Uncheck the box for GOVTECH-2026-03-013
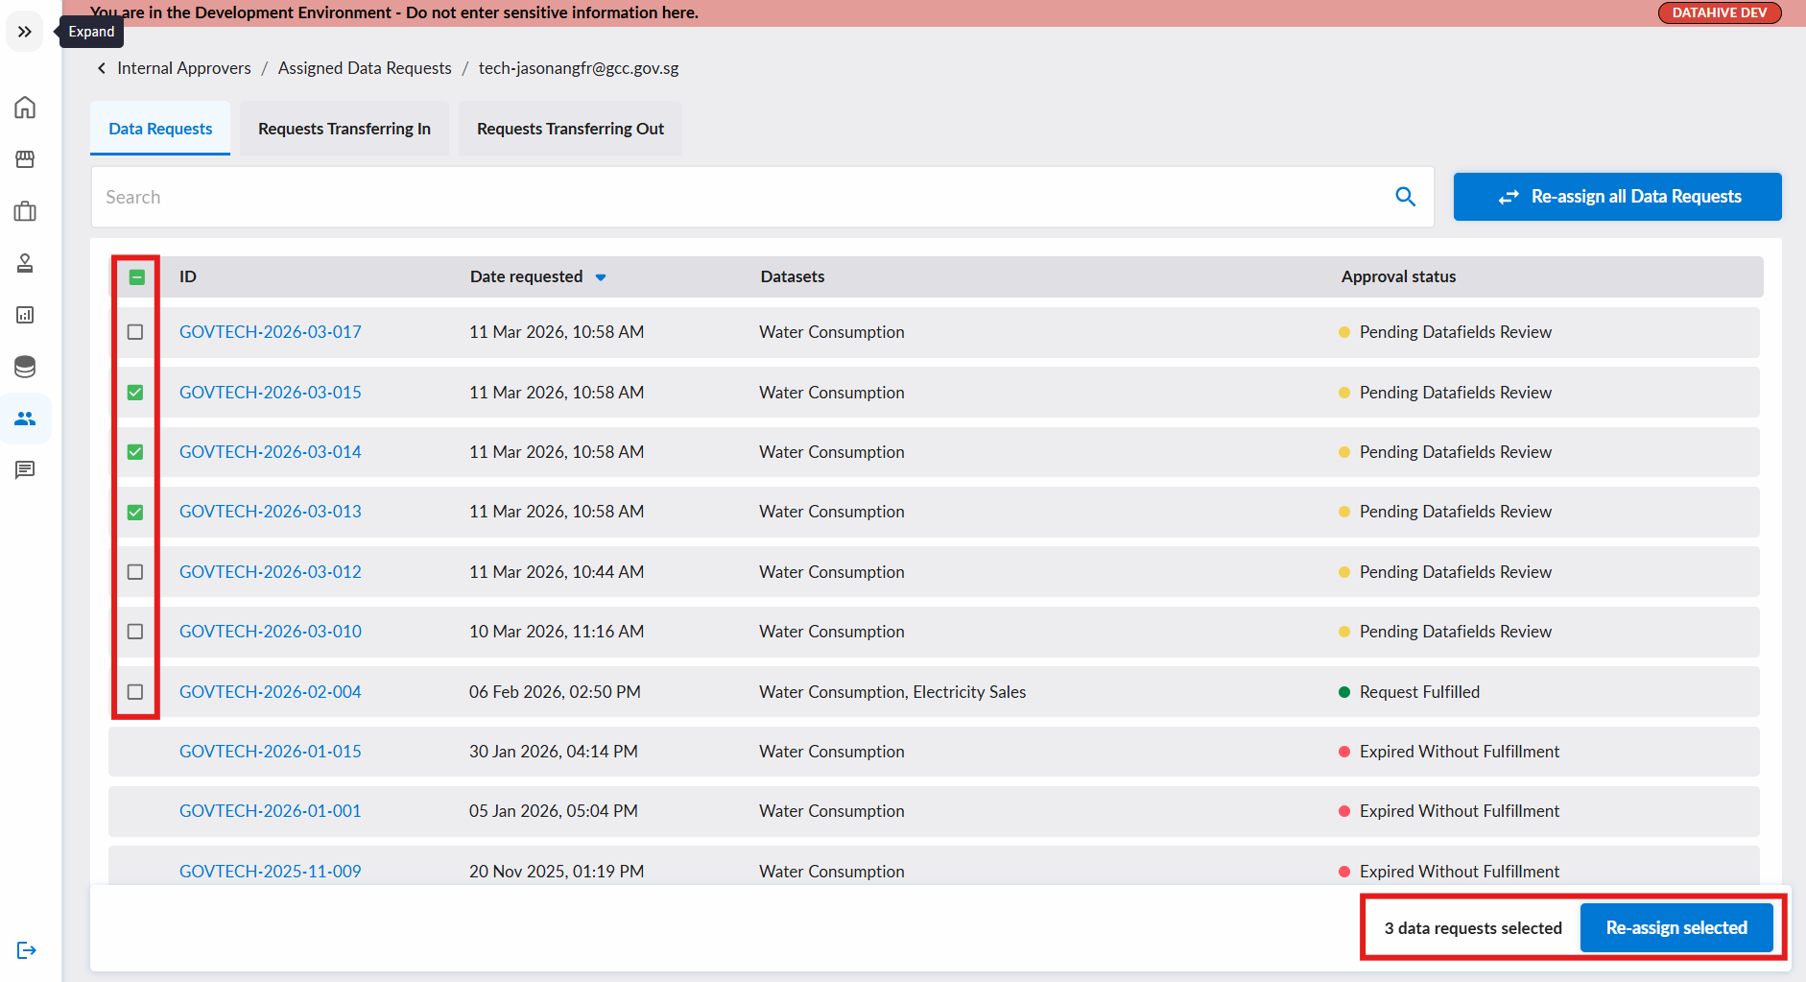 (135, 513)
